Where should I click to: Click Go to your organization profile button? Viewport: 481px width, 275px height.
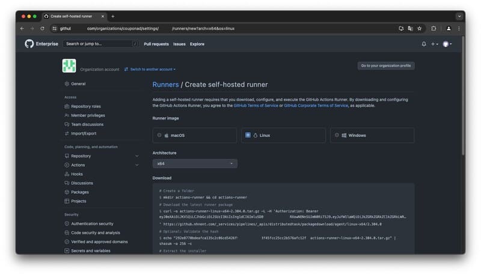pyautogui.click(x=386, y=65)
